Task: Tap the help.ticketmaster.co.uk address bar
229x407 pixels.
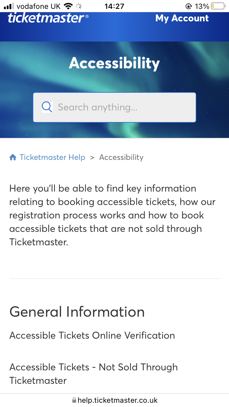Action: tap(118, 400)
